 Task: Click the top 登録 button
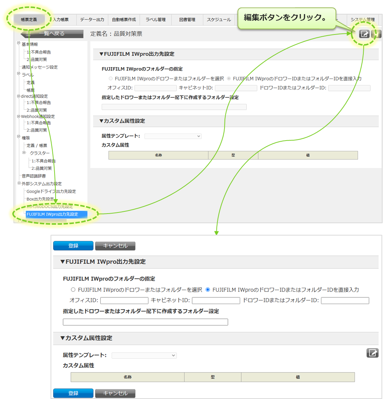click(73, 246)
